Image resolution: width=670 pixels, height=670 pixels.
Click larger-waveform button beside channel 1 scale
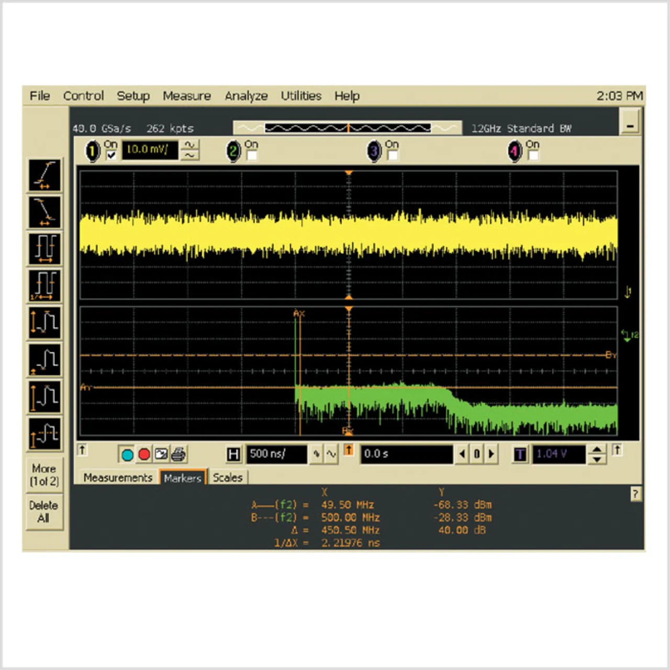[189, 145]
